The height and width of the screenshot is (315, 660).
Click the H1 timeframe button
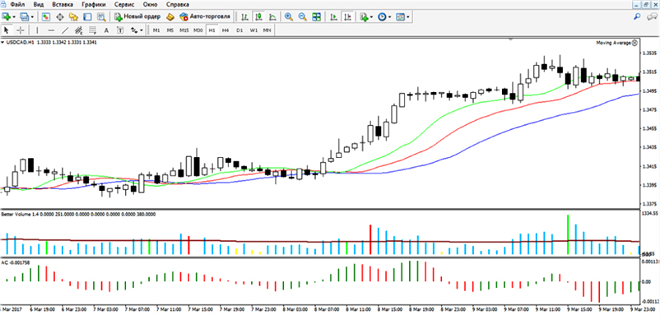211,30
